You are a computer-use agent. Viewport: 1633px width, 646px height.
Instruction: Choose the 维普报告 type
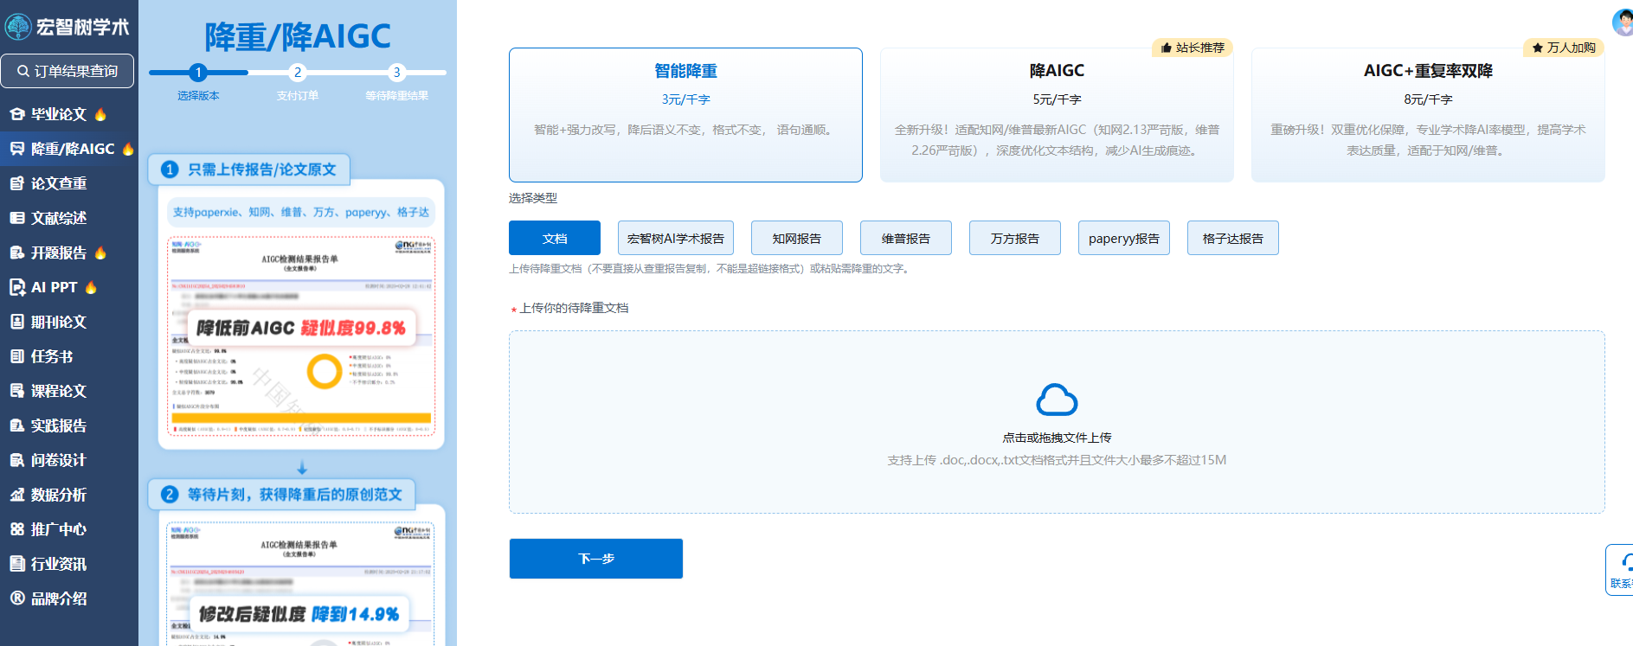pyautogui.click(x=906, y=238)
